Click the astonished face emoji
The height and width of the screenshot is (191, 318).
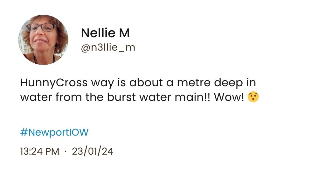tap(253, 97)
